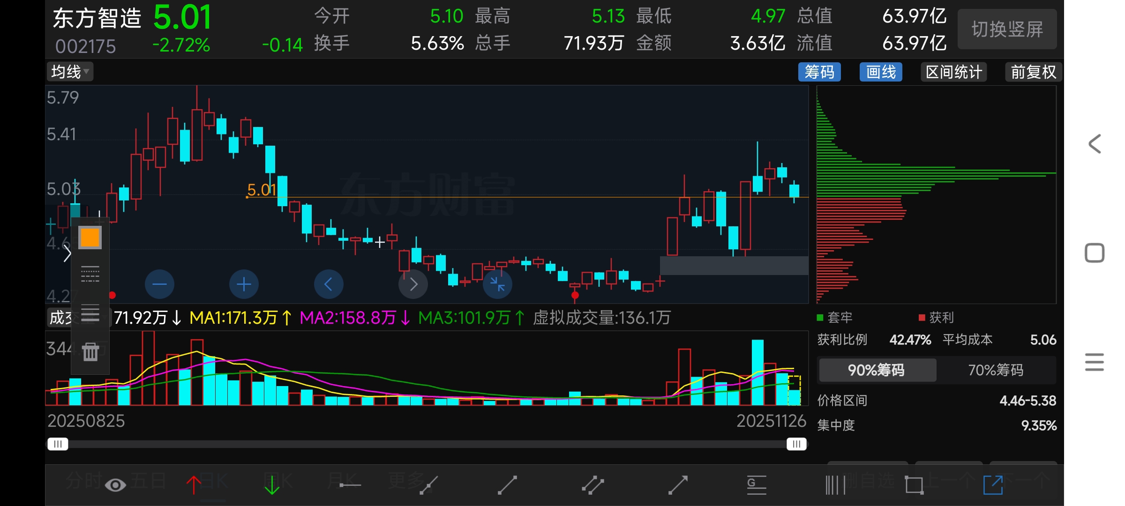Open the 前复权 adjustment dropdown

tap(1033, 72)
